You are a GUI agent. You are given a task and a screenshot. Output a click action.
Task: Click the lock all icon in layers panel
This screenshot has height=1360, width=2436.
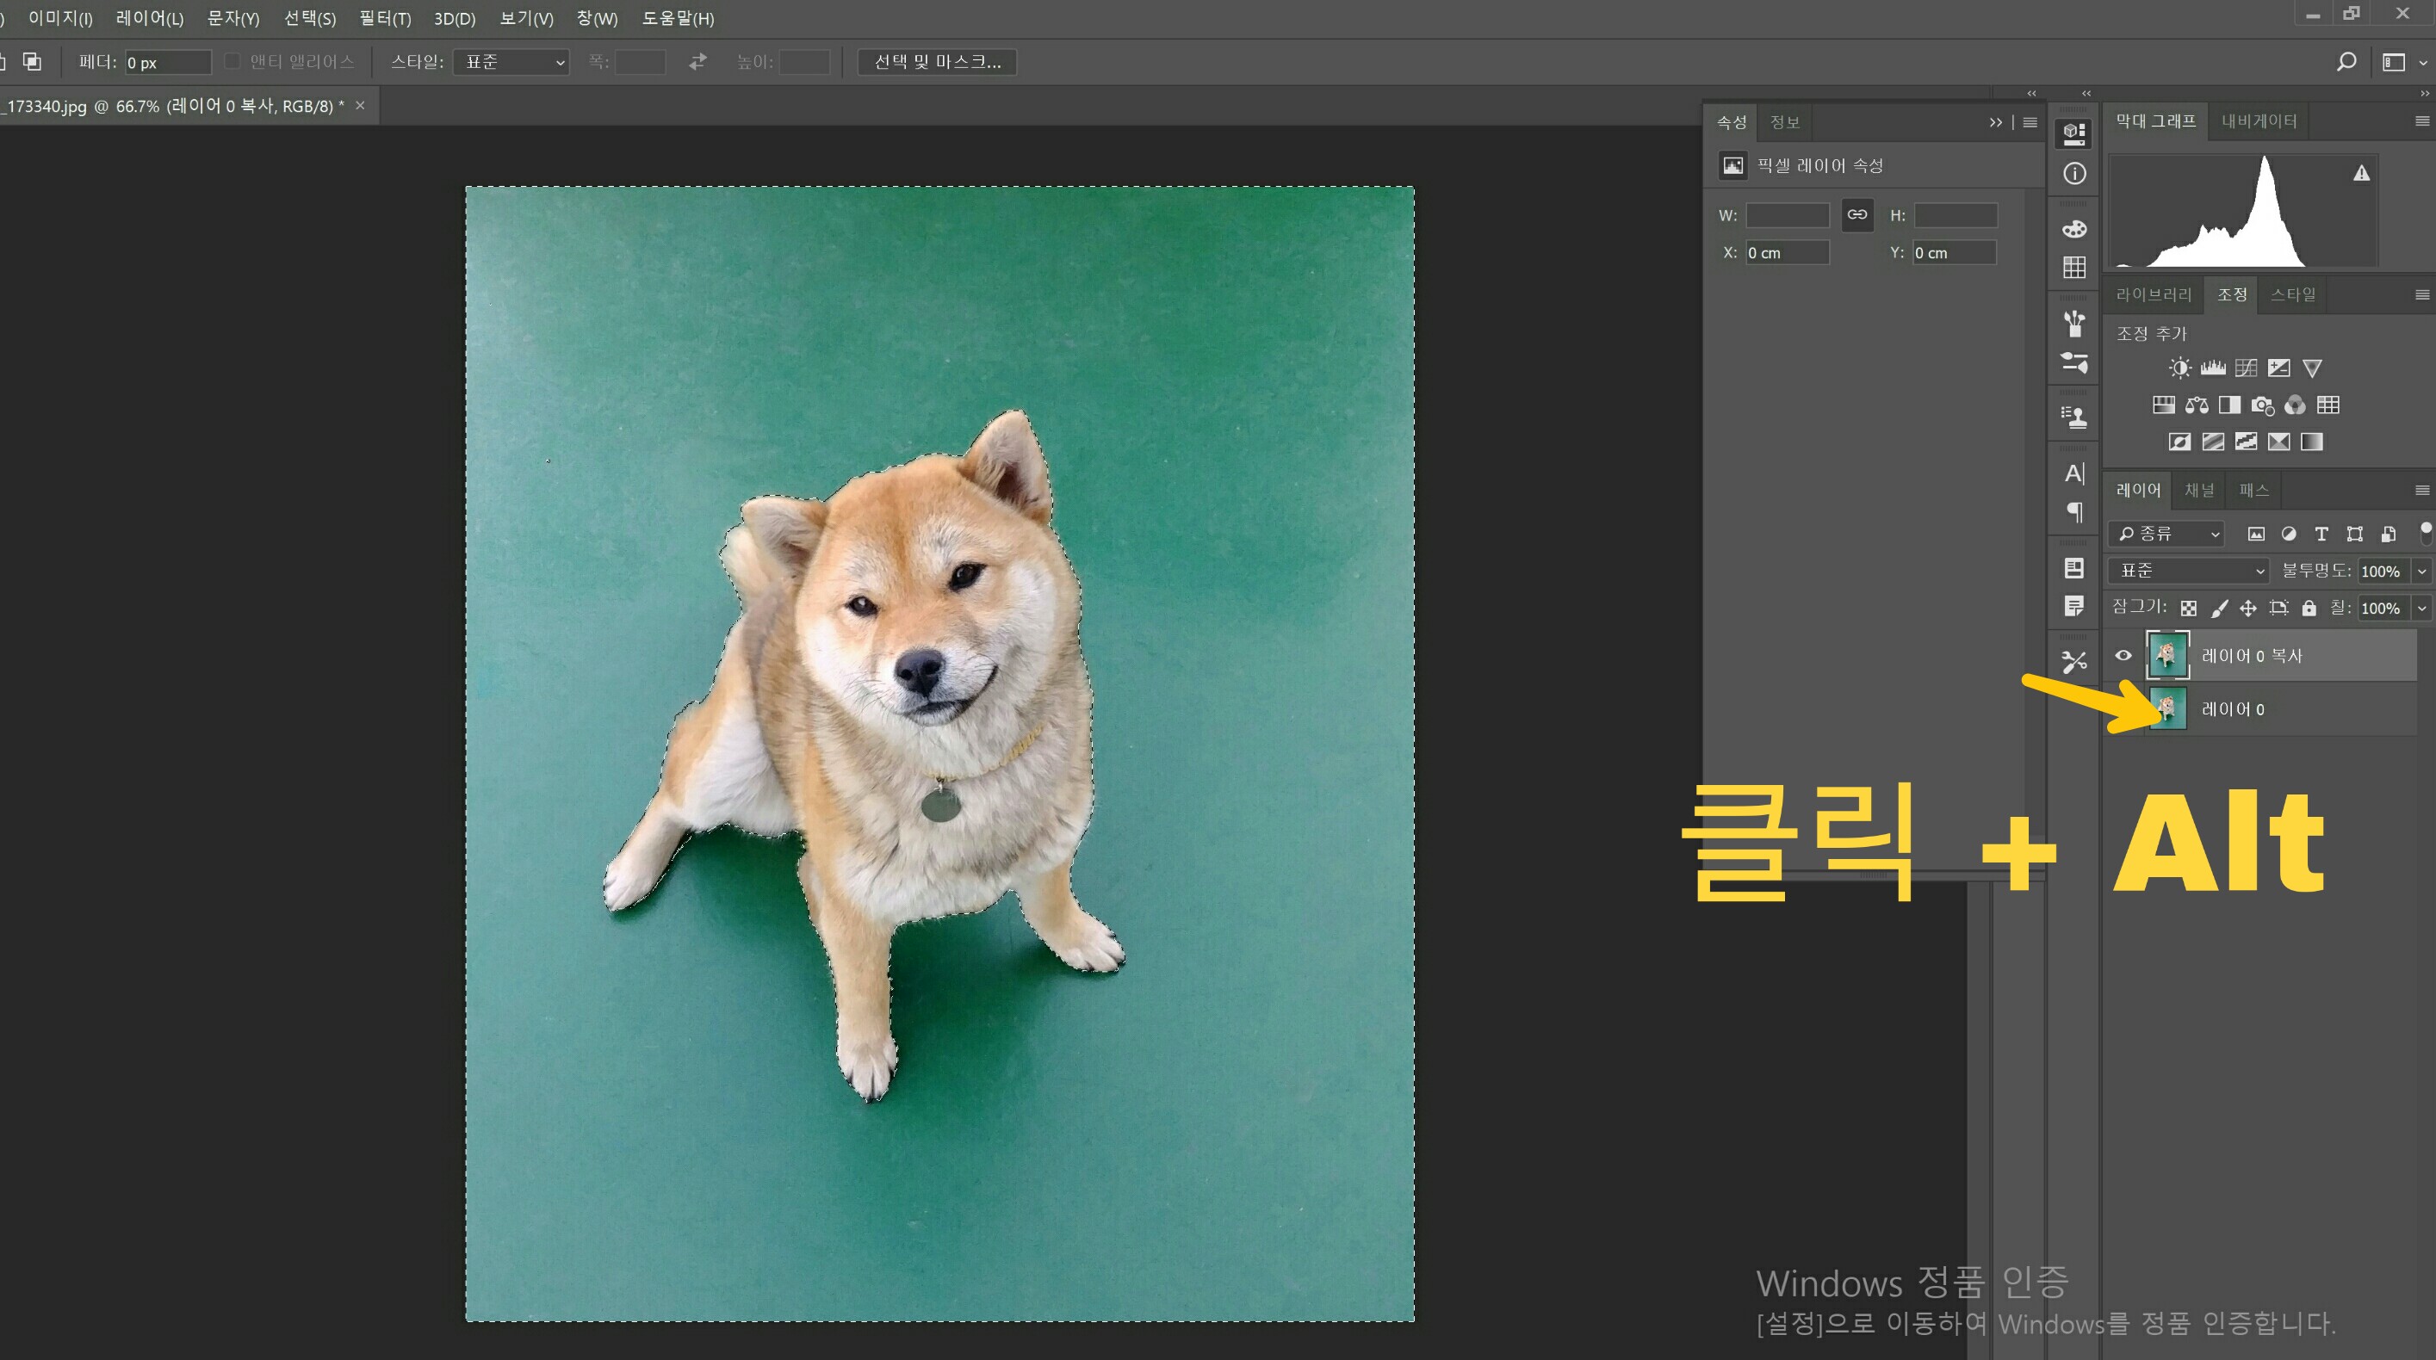pos(2309,608)
